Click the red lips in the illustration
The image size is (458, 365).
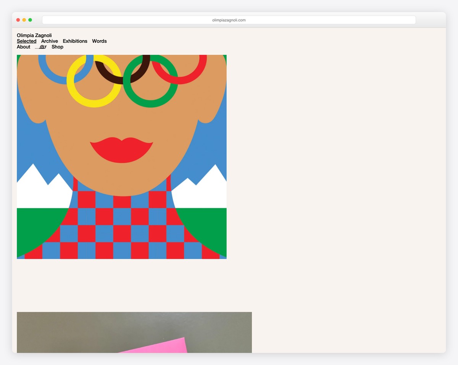pyautogui.click(x=121, y=147)
